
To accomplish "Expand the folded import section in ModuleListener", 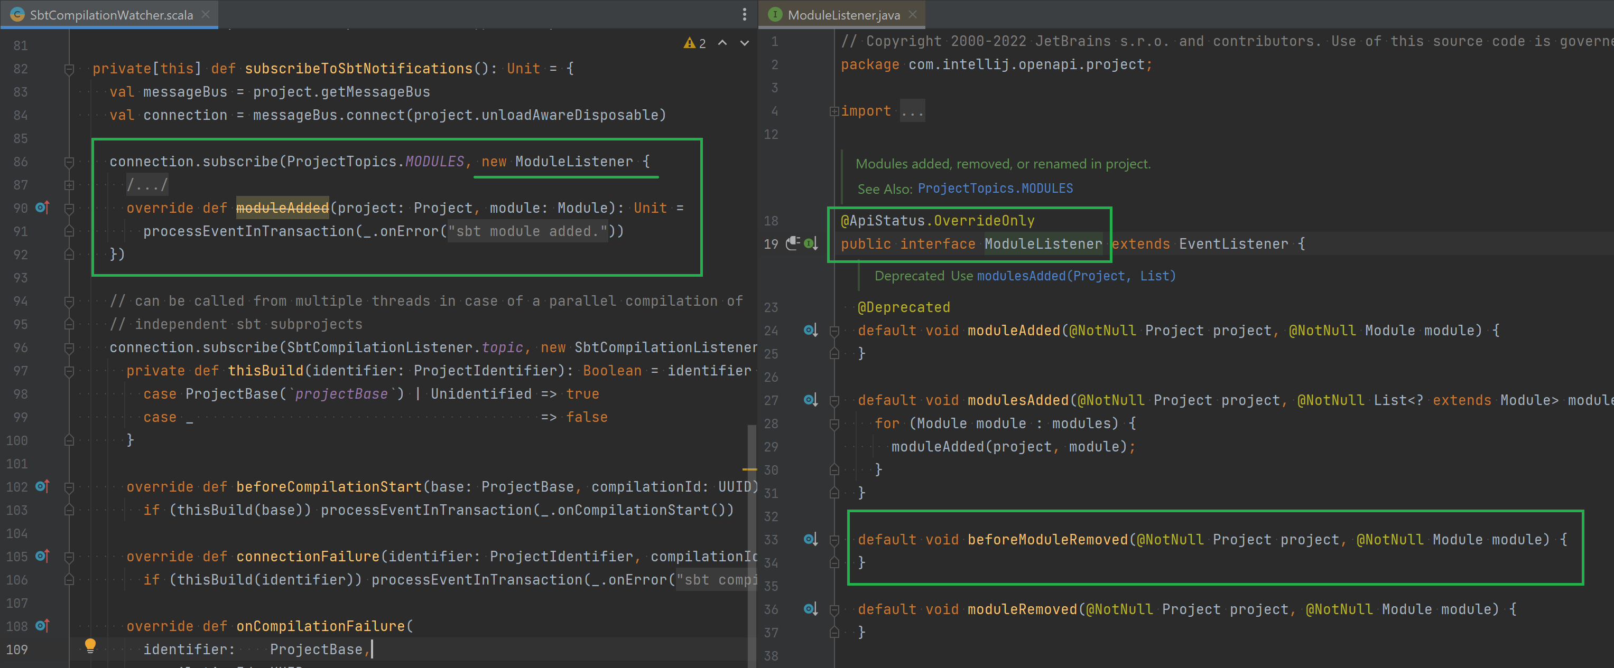I will click(x=834, y=111).
